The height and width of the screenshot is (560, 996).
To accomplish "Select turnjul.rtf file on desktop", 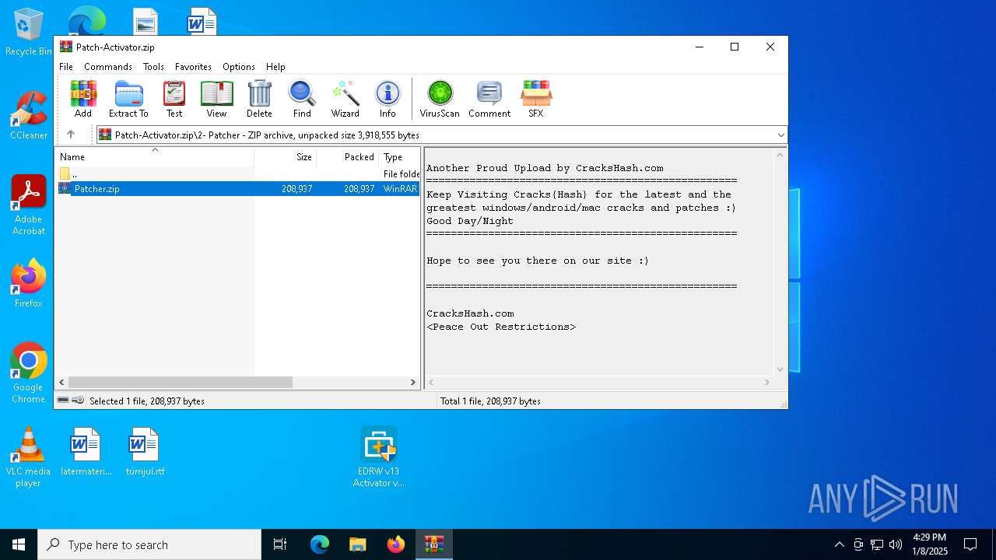I will 145,451.
